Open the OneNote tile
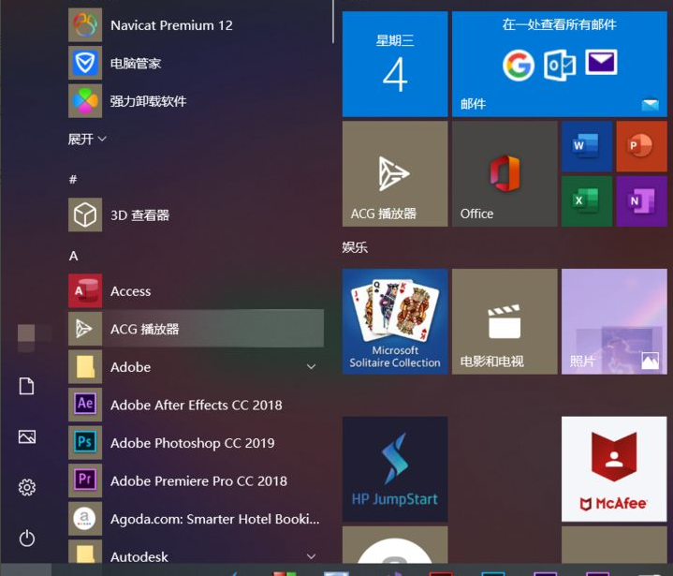673x576 pixels. 640,200
